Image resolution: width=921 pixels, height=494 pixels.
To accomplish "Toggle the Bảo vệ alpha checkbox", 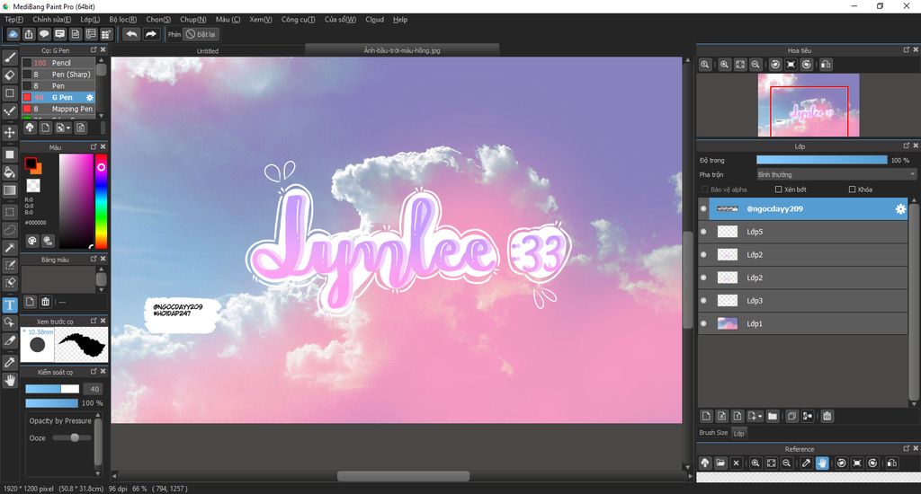I will 705,190.
